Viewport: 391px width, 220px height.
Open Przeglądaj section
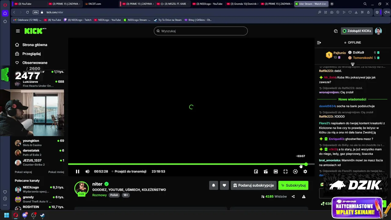pyautogui.click(x=31, y=53)
